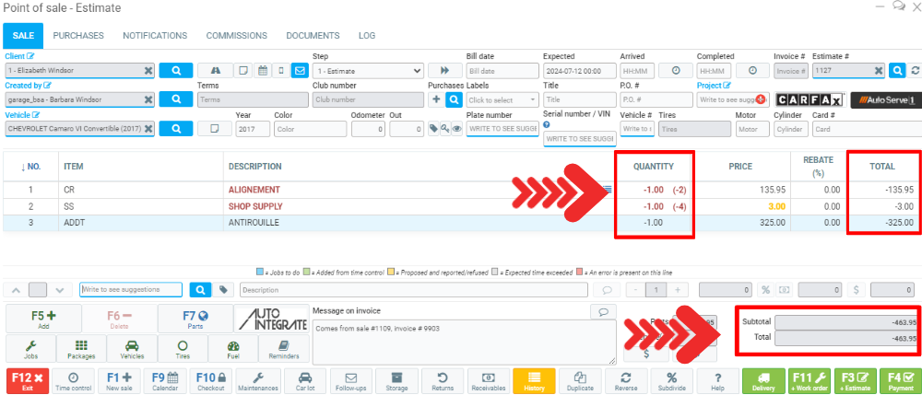Open the COMMISSIONS tab
The height and width of the screenshot is (395, 922).
pyautogui.click(x=236, y=36)
